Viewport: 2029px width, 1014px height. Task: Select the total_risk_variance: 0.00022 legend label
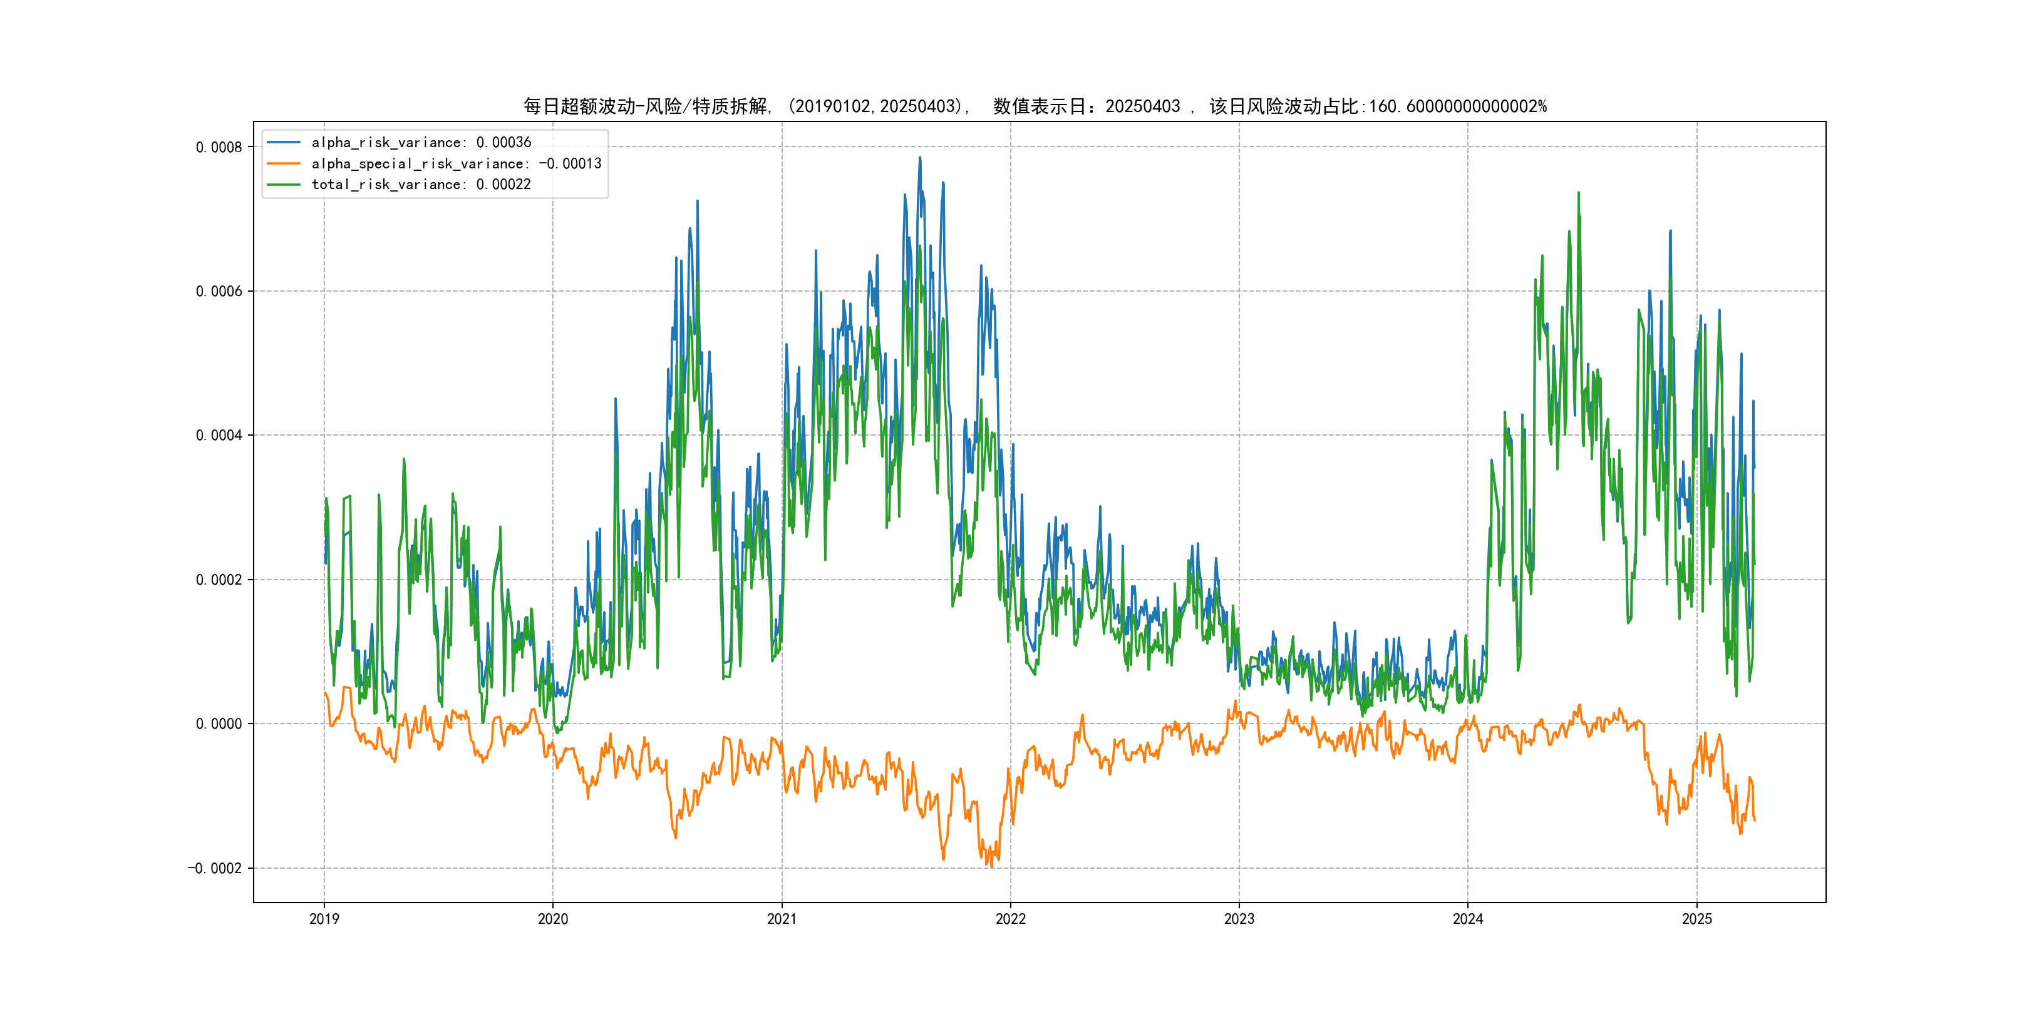pos(421,184)
